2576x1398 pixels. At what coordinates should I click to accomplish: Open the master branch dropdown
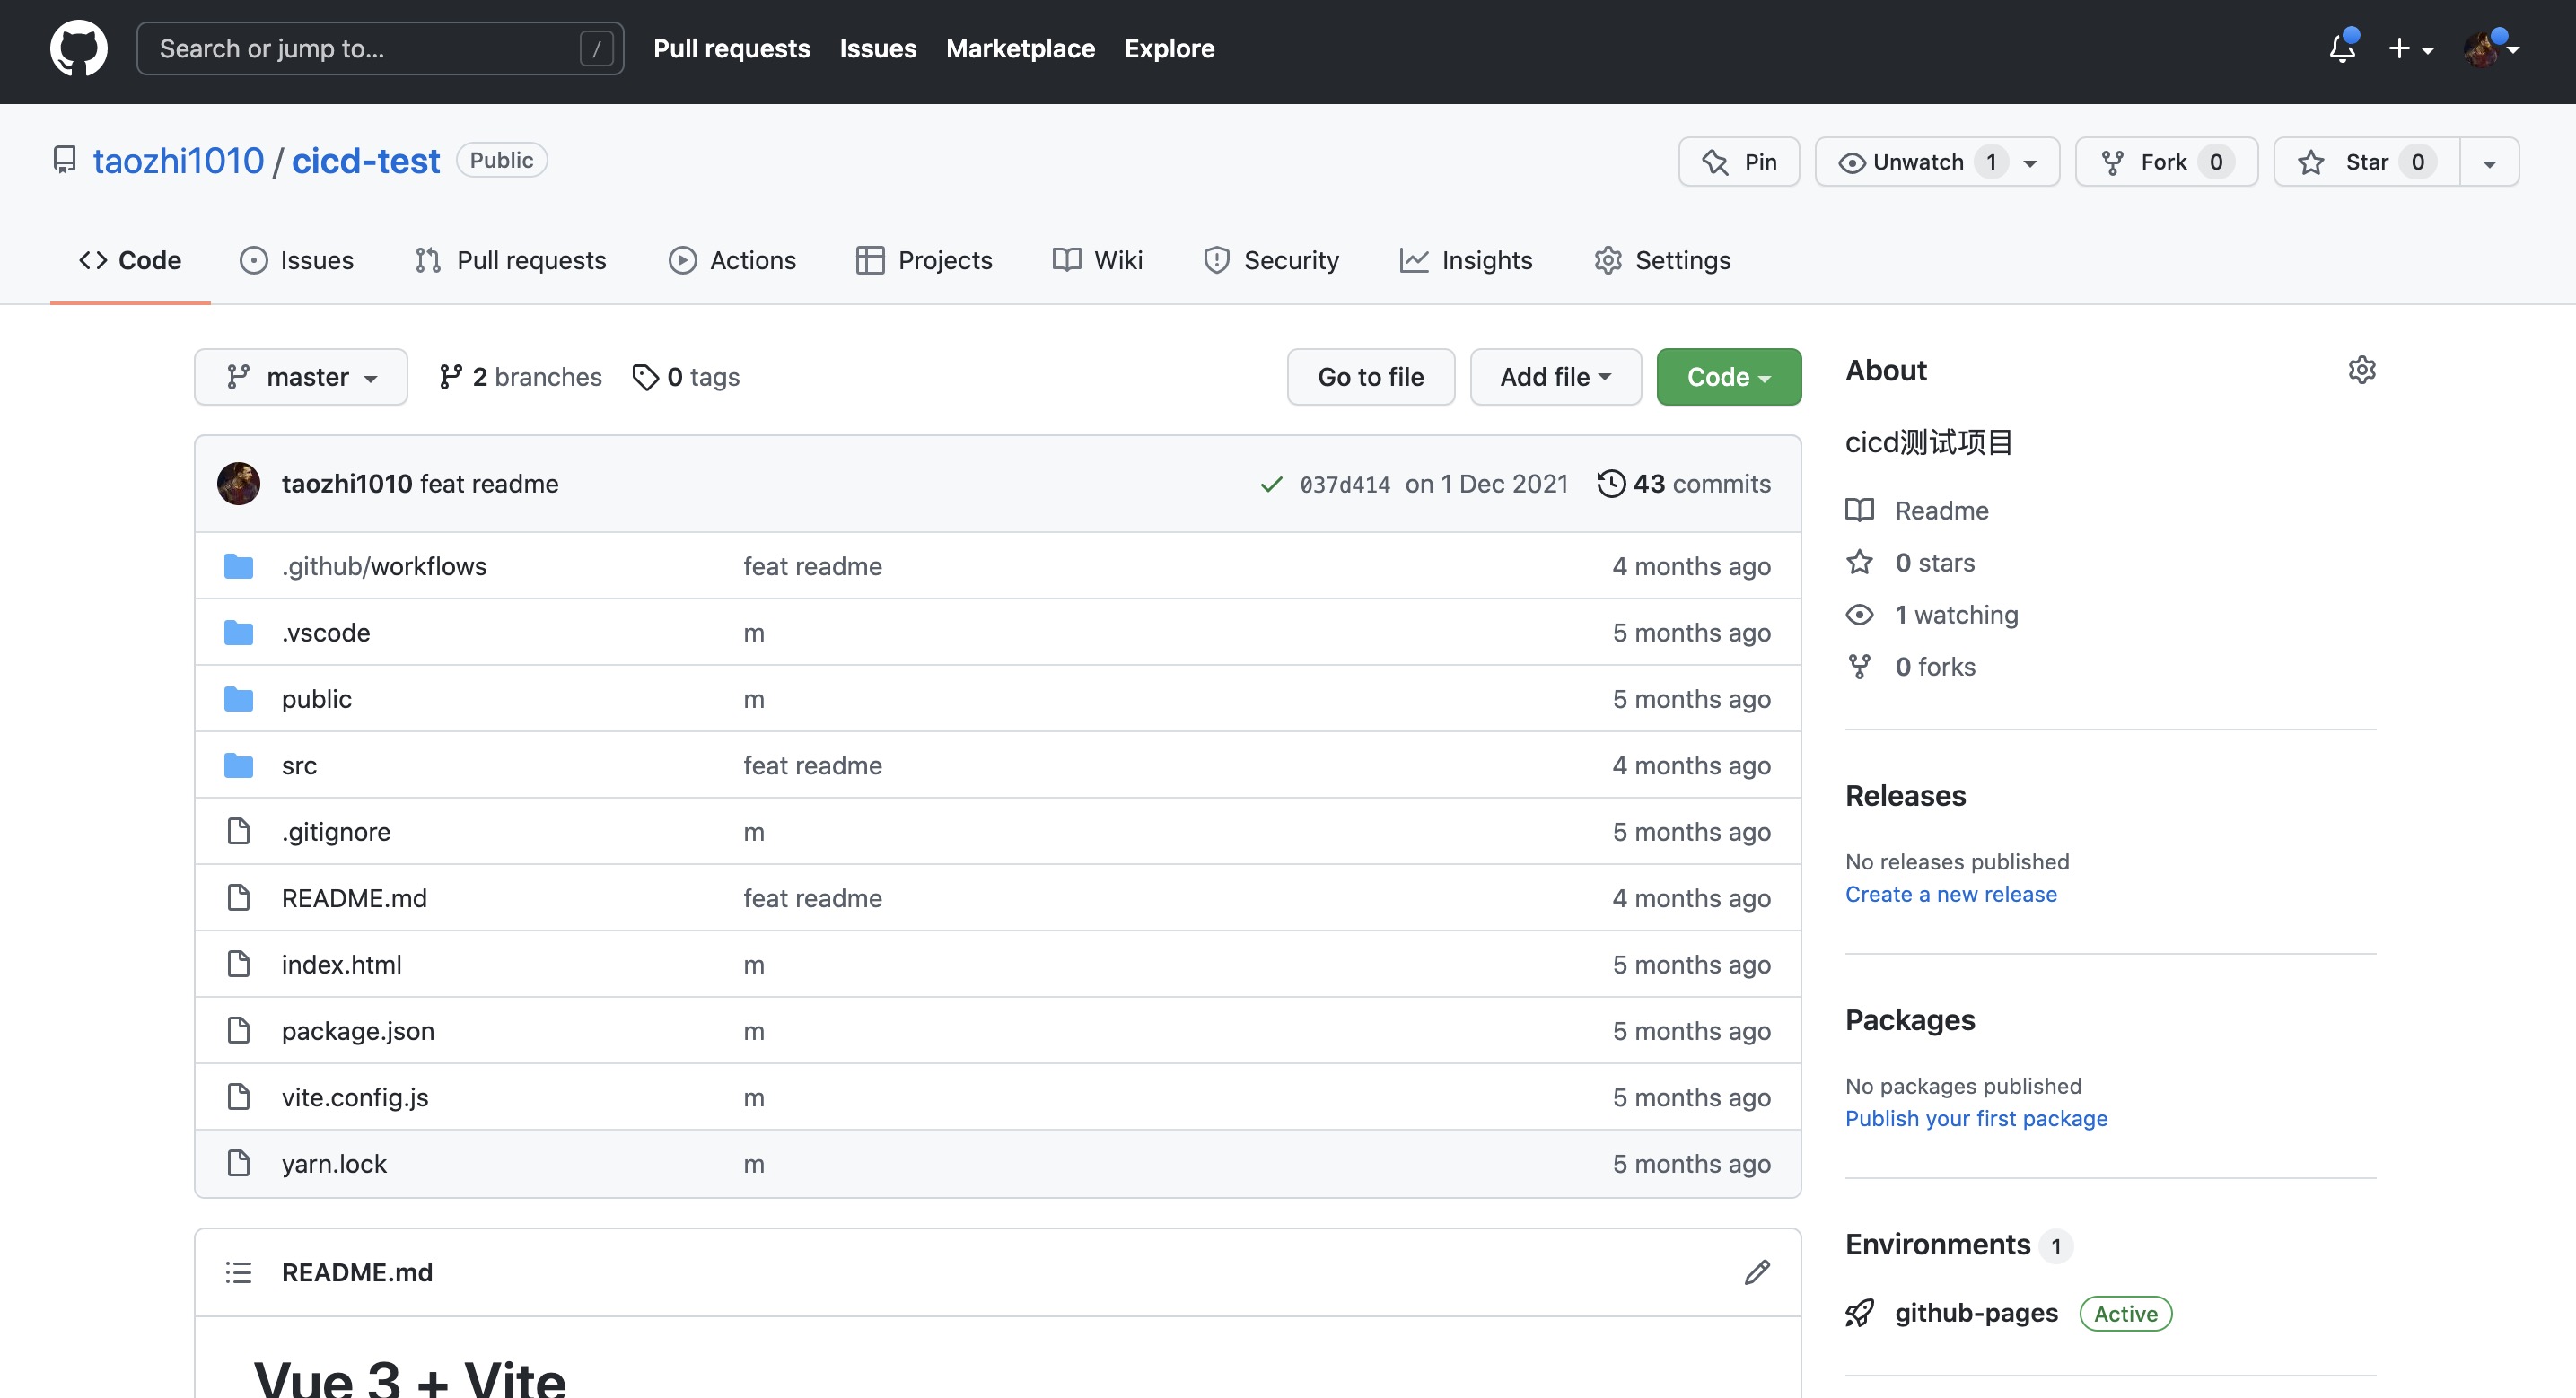click(x=301, y=377)
